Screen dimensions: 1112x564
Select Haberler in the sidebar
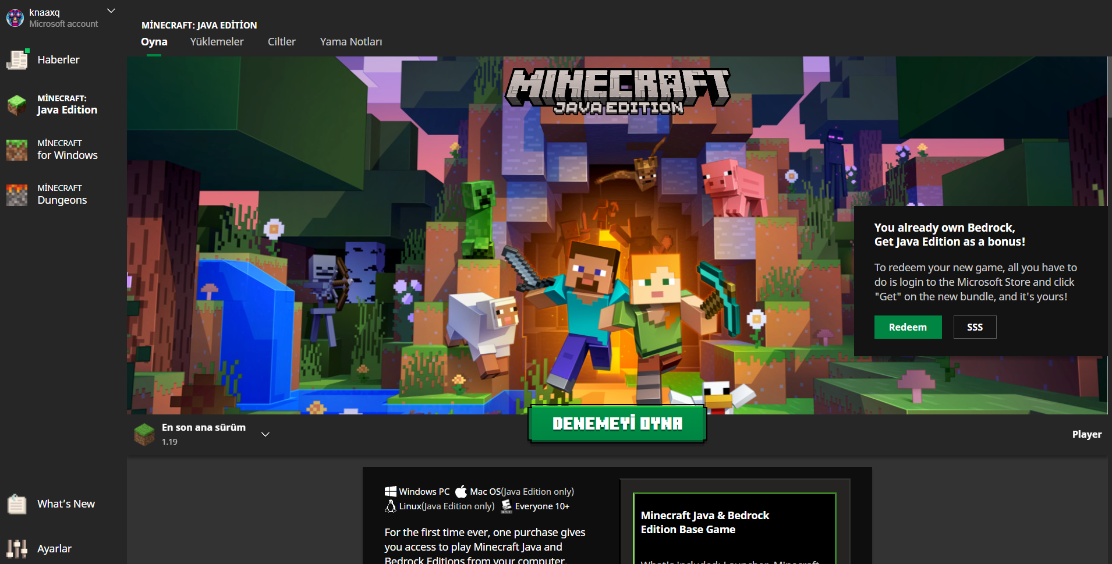pyautogui.click(x=58, y=60)
